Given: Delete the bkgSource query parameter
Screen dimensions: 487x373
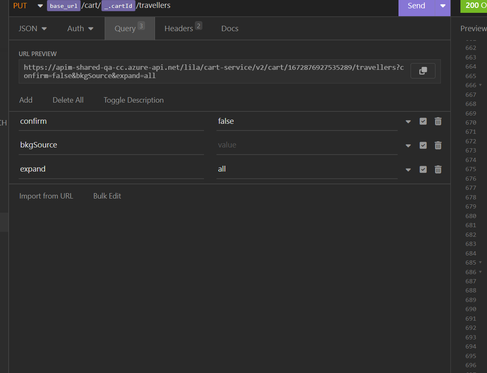Looking at the screenshot, I should click(438, 145).
